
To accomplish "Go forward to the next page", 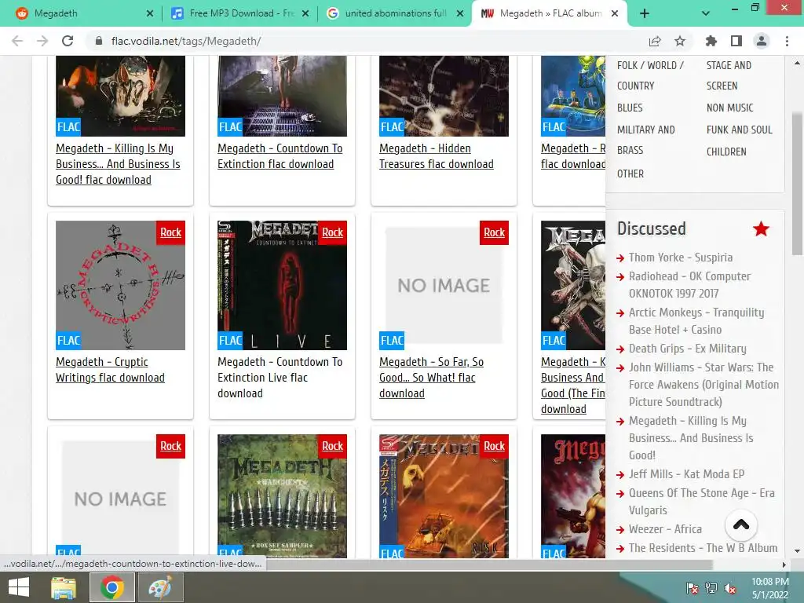I will click(x=42, y=41).
